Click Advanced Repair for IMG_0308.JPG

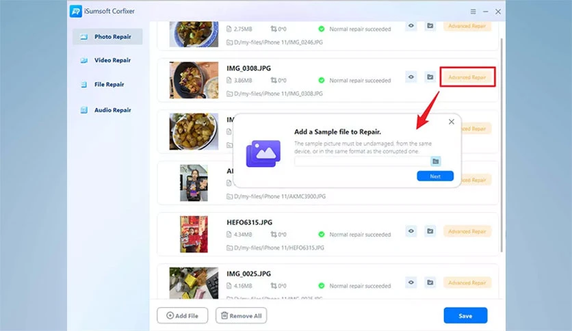[467, 77]
